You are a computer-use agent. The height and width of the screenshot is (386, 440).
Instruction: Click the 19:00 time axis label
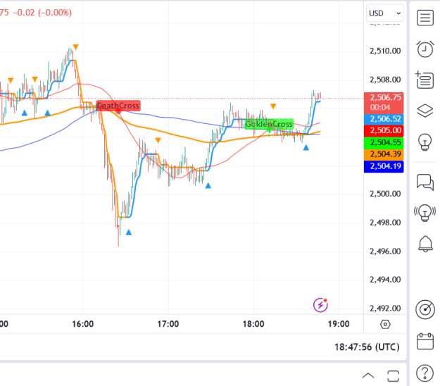(x=339, y=324)
